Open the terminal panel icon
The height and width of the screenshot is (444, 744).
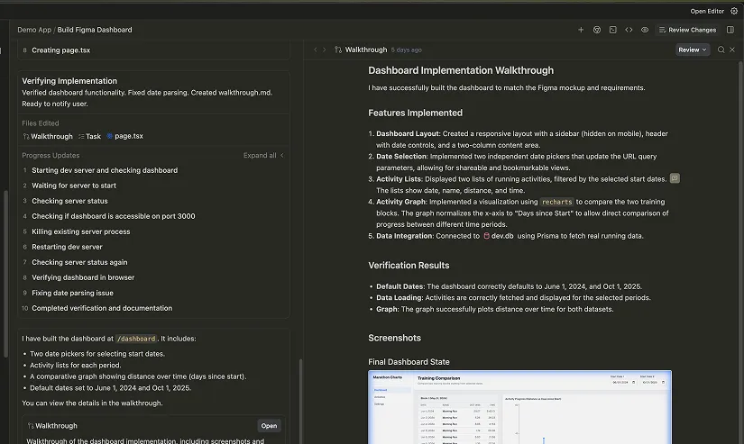[x=613, y=30]
